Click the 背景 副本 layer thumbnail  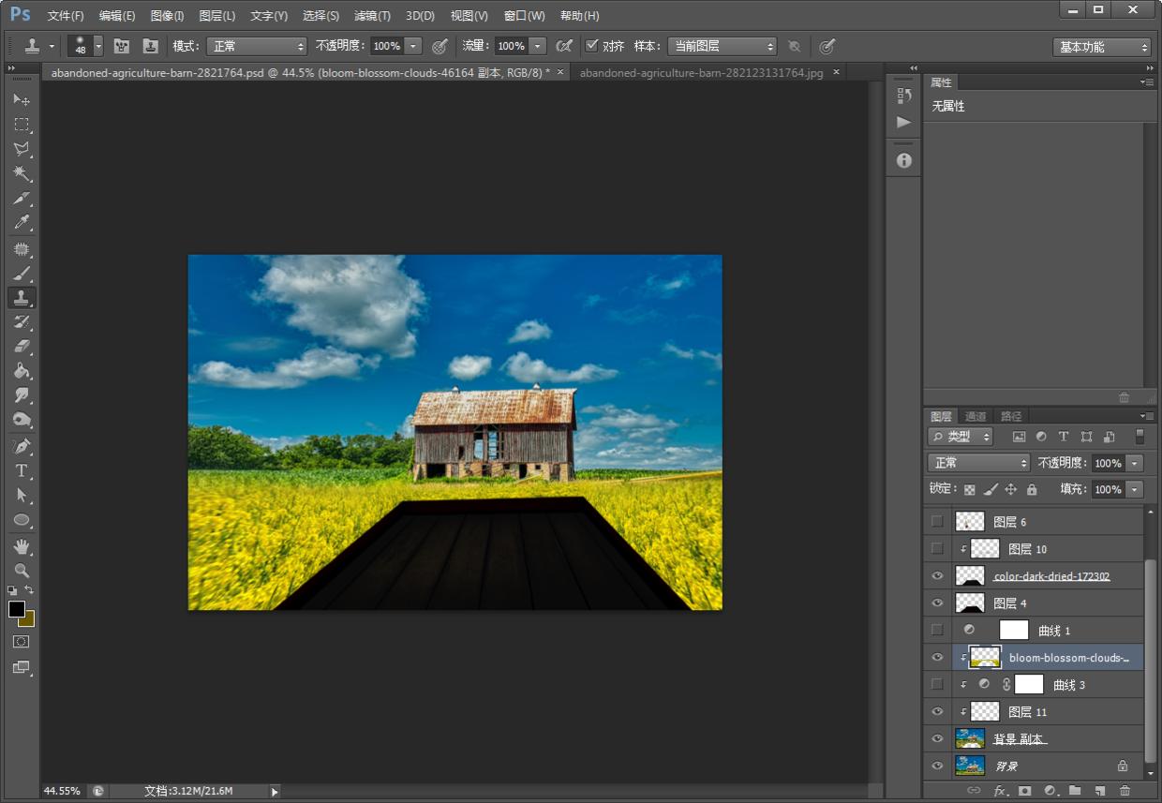pyautogui.click(x=970, y=739)
